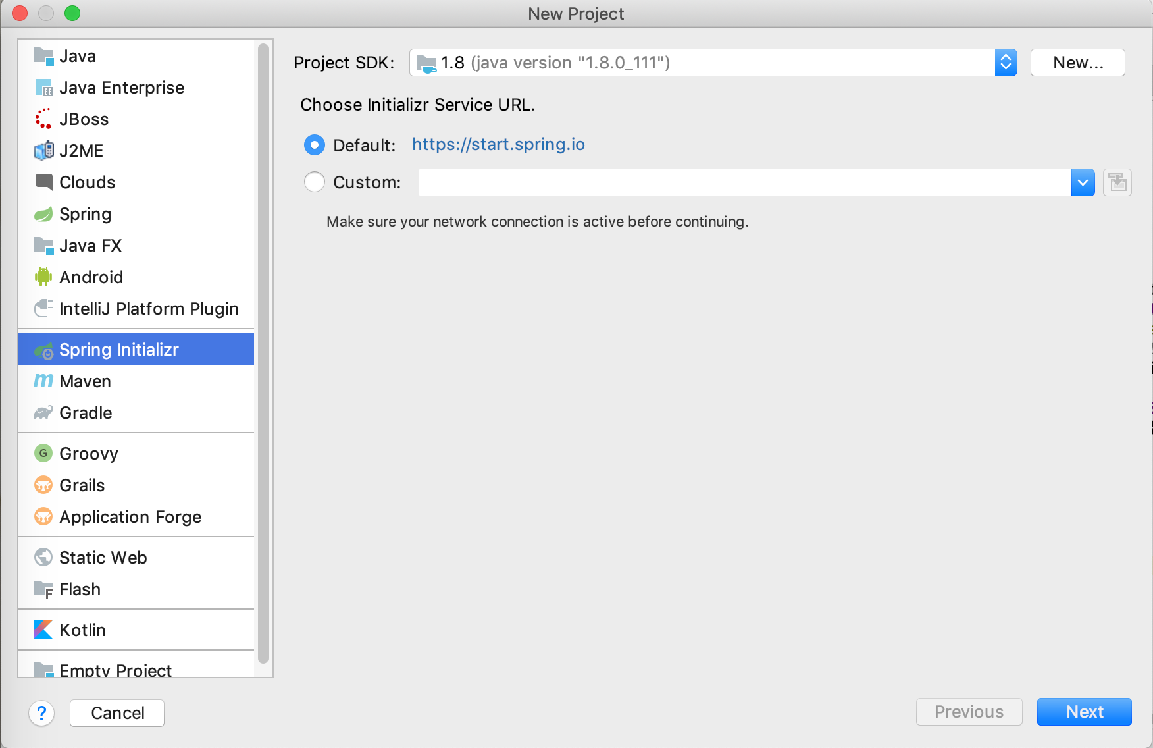The height and width of the screenshot is (748, 1153).
Task: Choose Maven project type
Action: click(x=136, y=381)
